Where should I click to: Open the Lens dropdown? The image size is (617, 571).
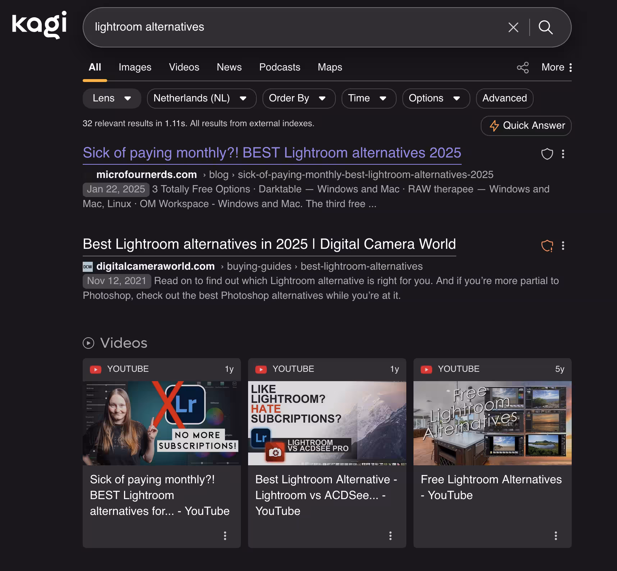pos(111,98)
